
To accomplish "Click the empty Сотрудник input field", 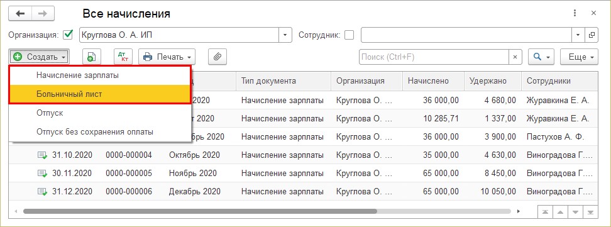I will coord(466,35).
